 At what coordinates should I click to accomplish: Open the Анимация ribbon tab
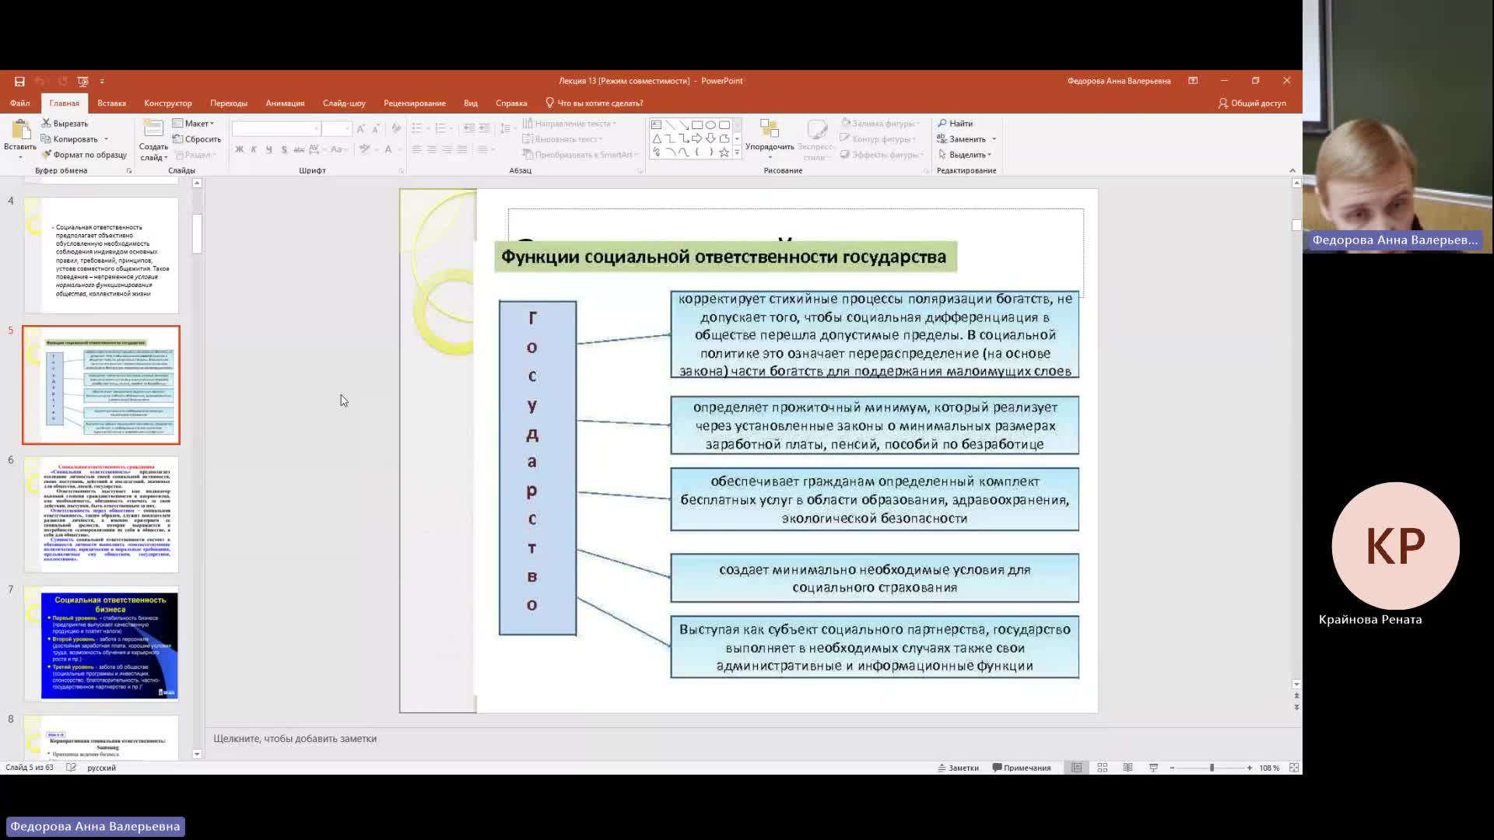(x=286, y=103)
